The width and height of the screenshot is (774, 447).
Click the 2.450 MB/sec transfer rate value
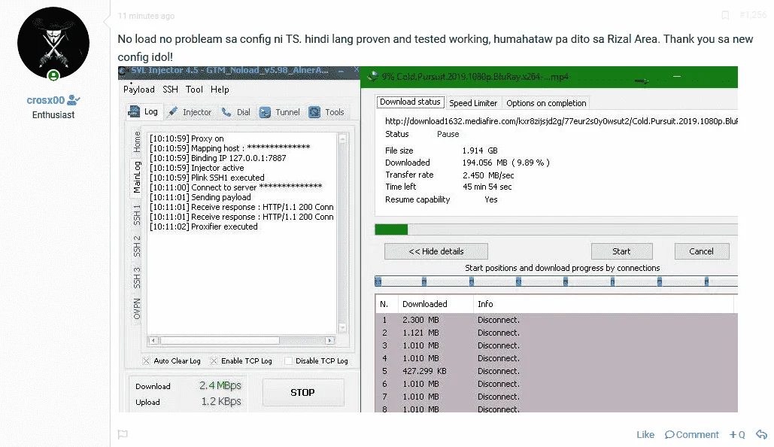[488, 175]
